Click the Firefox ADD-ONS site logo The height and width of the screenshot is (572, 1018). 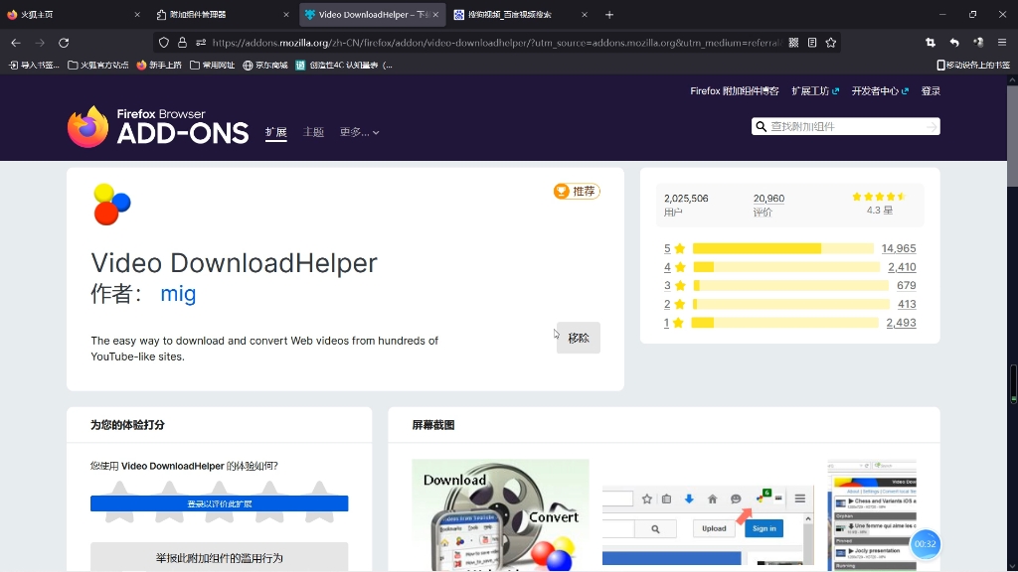[157, 123]
